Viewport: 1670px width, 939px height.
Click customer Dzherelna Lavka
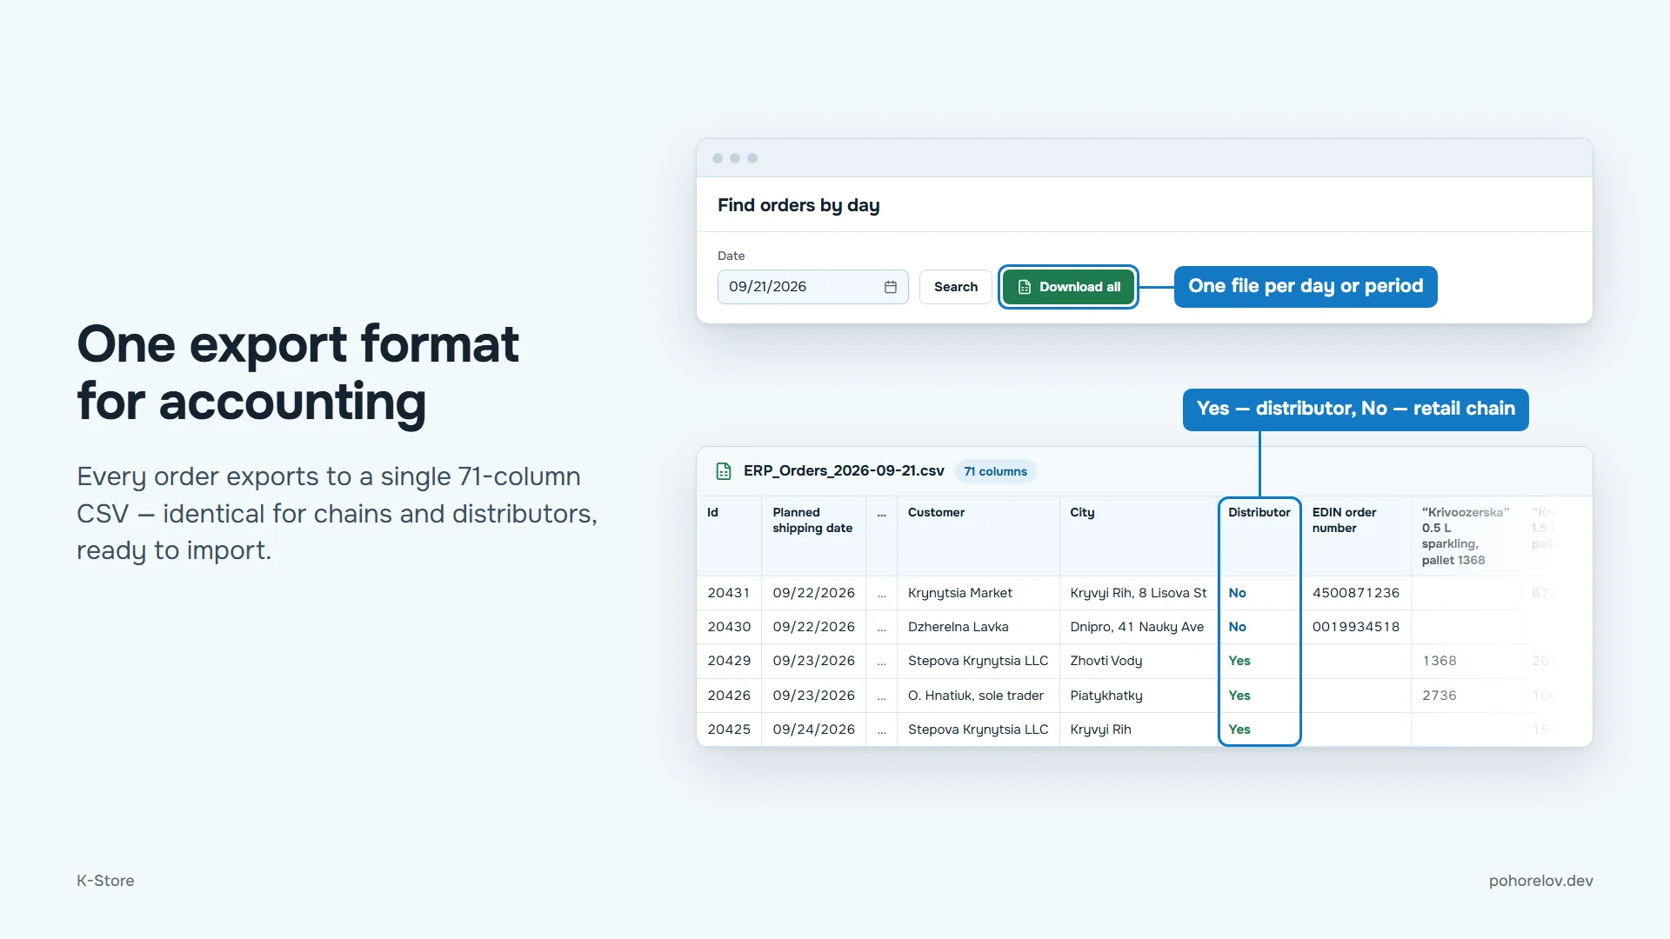click(958, 627)
